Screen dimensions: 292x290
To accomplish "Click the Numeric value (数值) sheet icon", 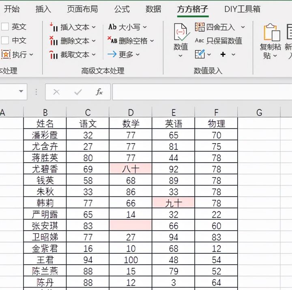I will [181, 32].
